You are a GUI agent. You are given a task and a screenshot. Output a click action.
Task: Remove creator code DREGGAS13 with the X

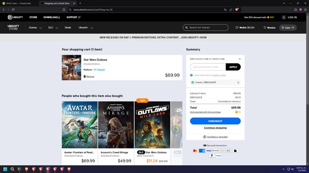point(238,83)
